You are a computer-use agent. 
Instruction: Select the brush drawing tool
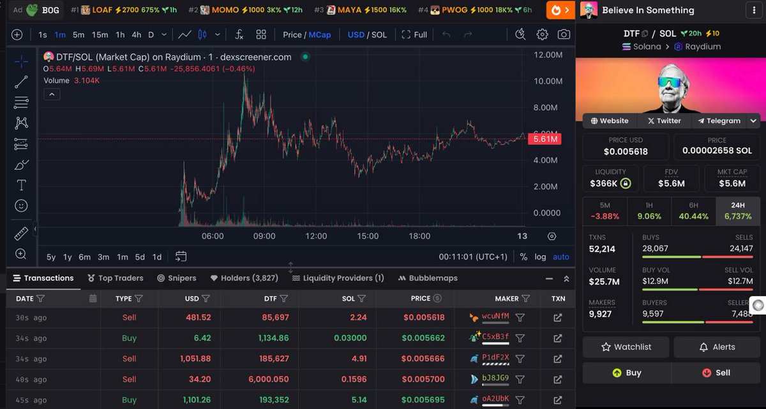point(21,164)
